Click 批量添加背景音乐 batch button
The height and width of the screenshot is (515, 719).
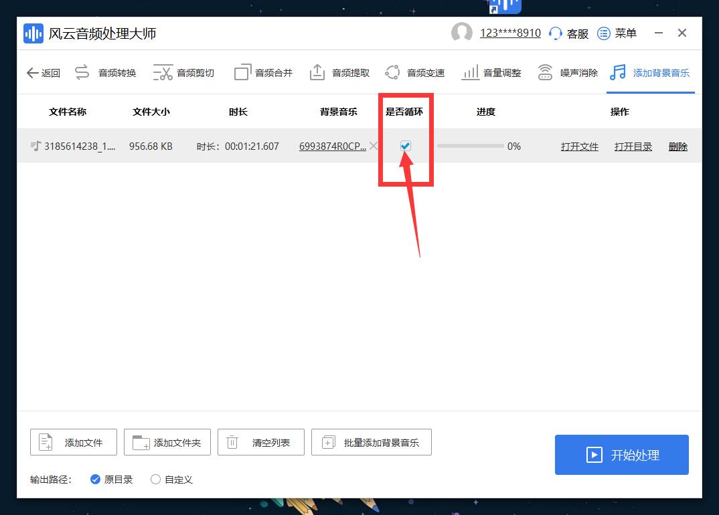[372, 442]
